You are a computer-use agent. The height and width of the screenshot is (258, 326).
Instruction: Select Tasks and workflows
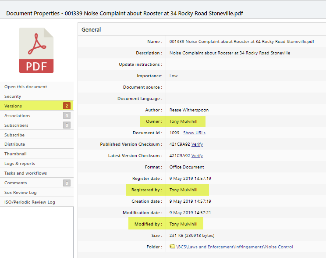tap(25, 173)
